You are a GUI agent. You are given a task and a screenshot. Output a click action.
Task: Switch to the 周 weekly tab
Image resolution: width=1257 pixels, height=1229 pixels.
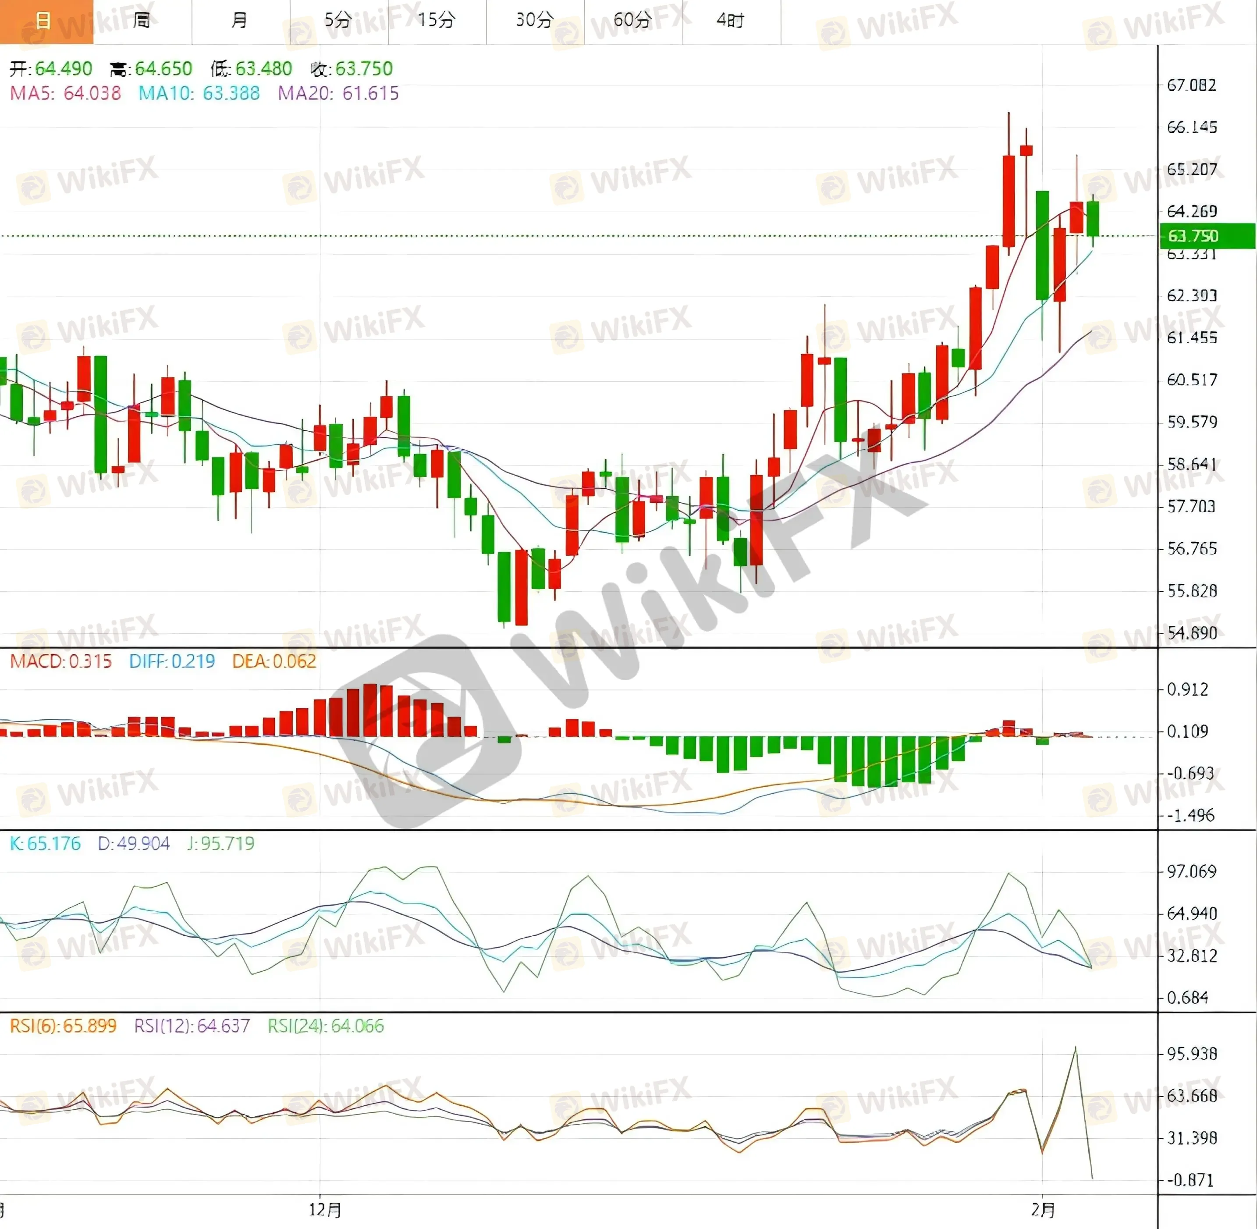[142, 21]
